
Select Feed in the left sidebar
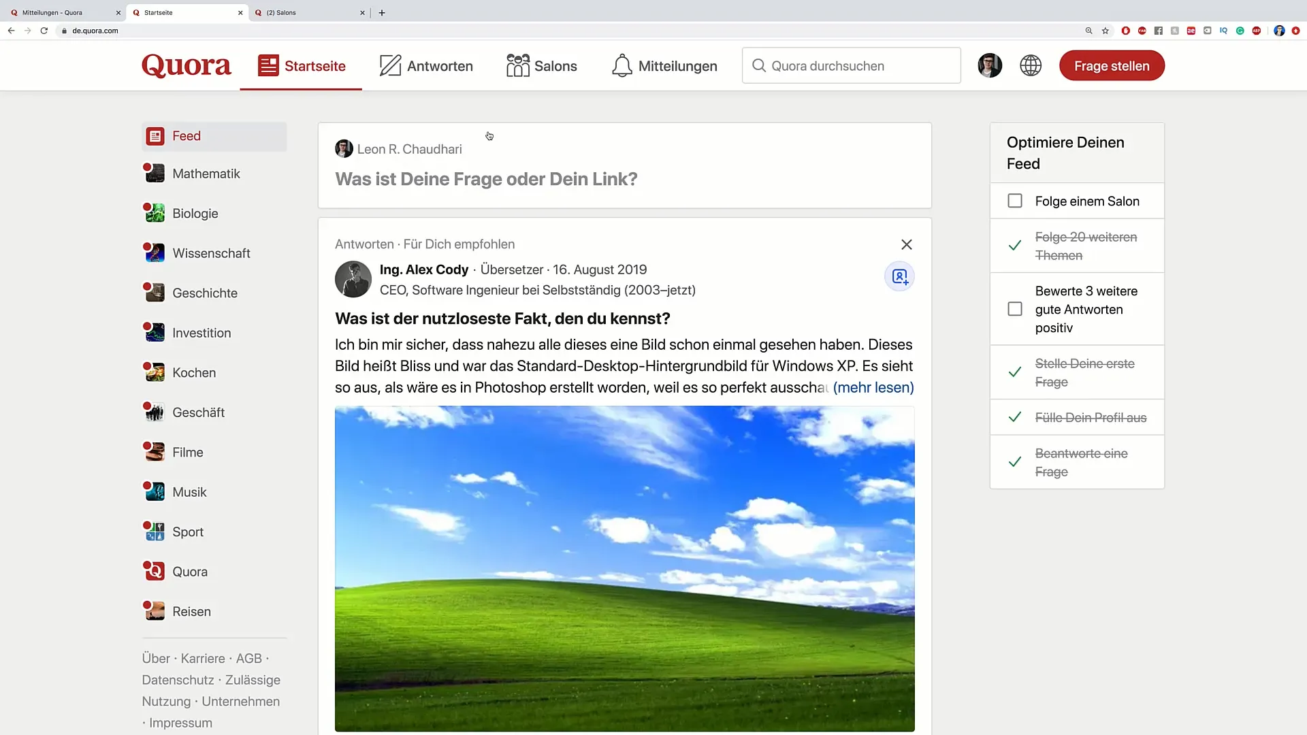(214, 136)
